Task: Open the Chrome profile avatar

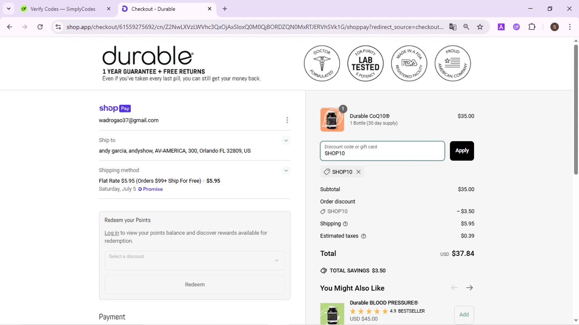Action: 555,27
